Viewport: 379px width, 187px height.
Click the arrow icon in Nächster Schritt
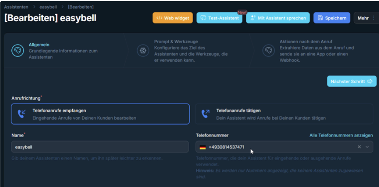tap(370, 81)
